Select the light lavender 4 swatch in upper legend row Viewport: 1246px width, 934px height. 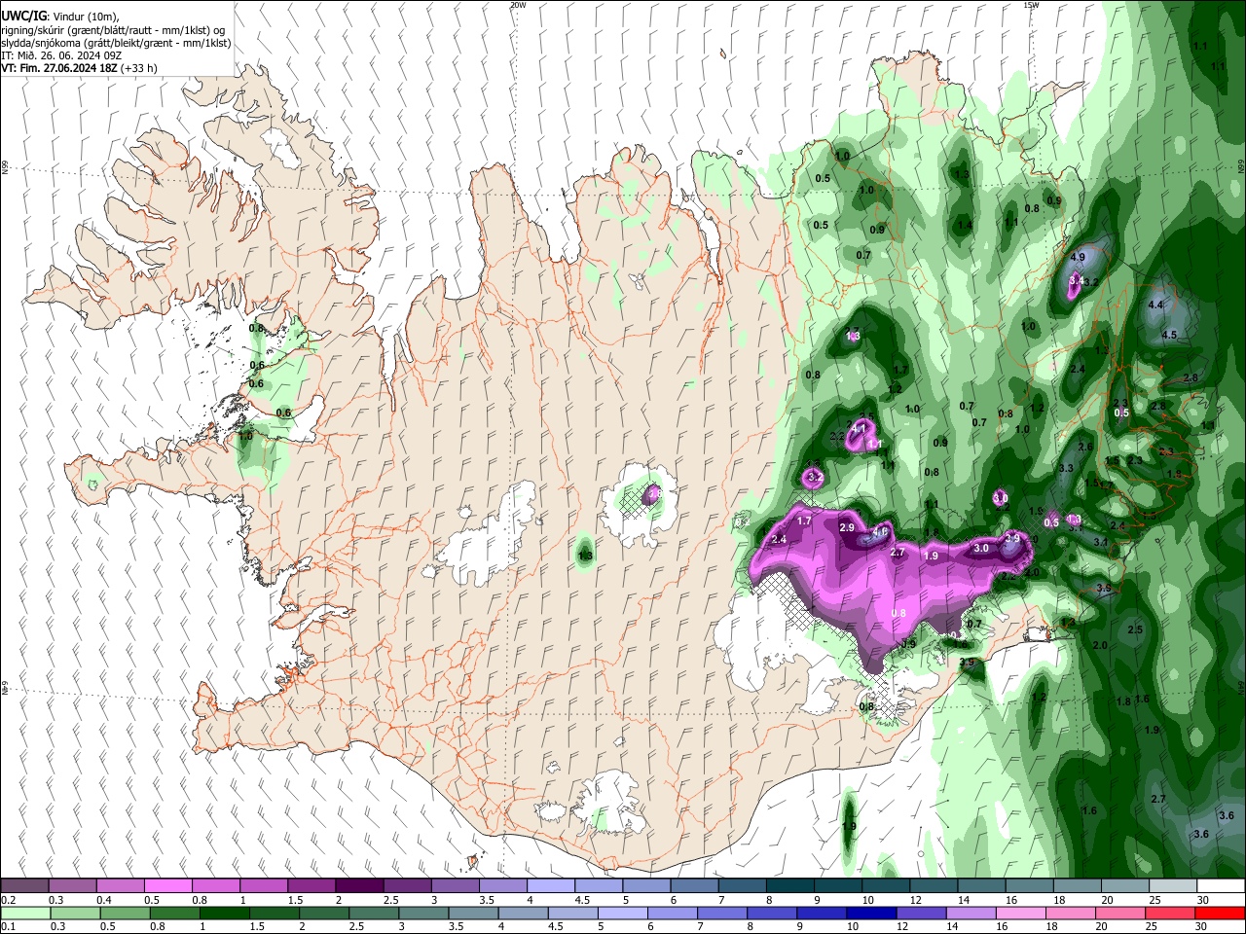coord(550,886)
